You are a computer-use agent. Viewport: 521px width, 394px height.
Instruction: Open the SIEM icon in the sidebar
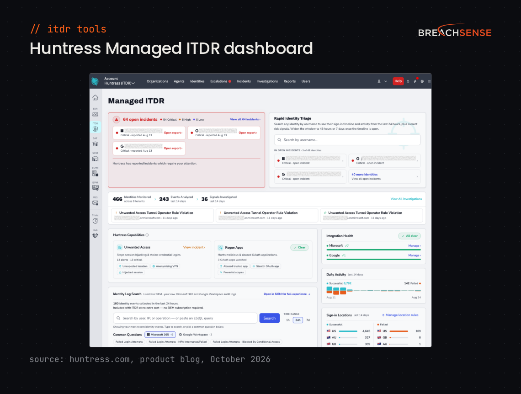(96, 159)
